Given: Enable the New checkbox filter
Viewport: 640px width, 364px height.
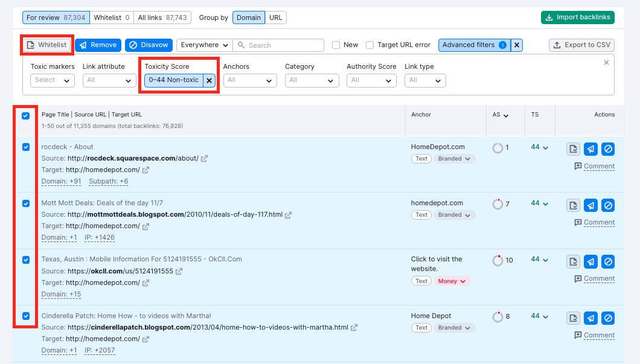Looking at the screenshot, I should tap(336, 45).
